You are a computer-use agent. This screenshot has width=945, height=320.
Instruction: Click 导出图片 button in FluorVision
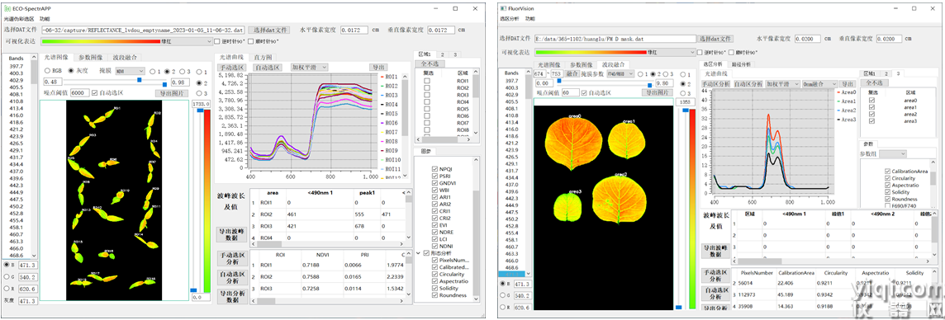(656, 93)
